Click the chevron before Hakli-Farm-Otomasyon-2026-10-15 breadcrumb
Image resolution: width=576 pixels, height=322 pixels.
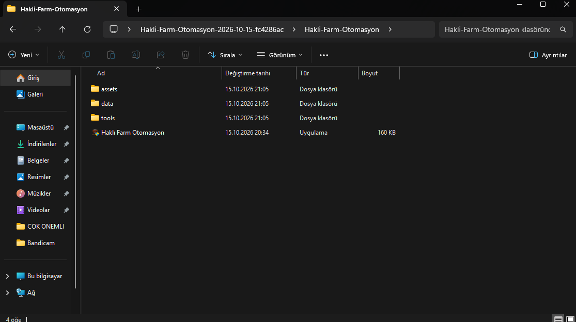[x=129, y=29]
